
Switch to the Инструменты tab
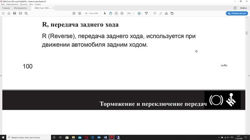click(x=20, y=8)
